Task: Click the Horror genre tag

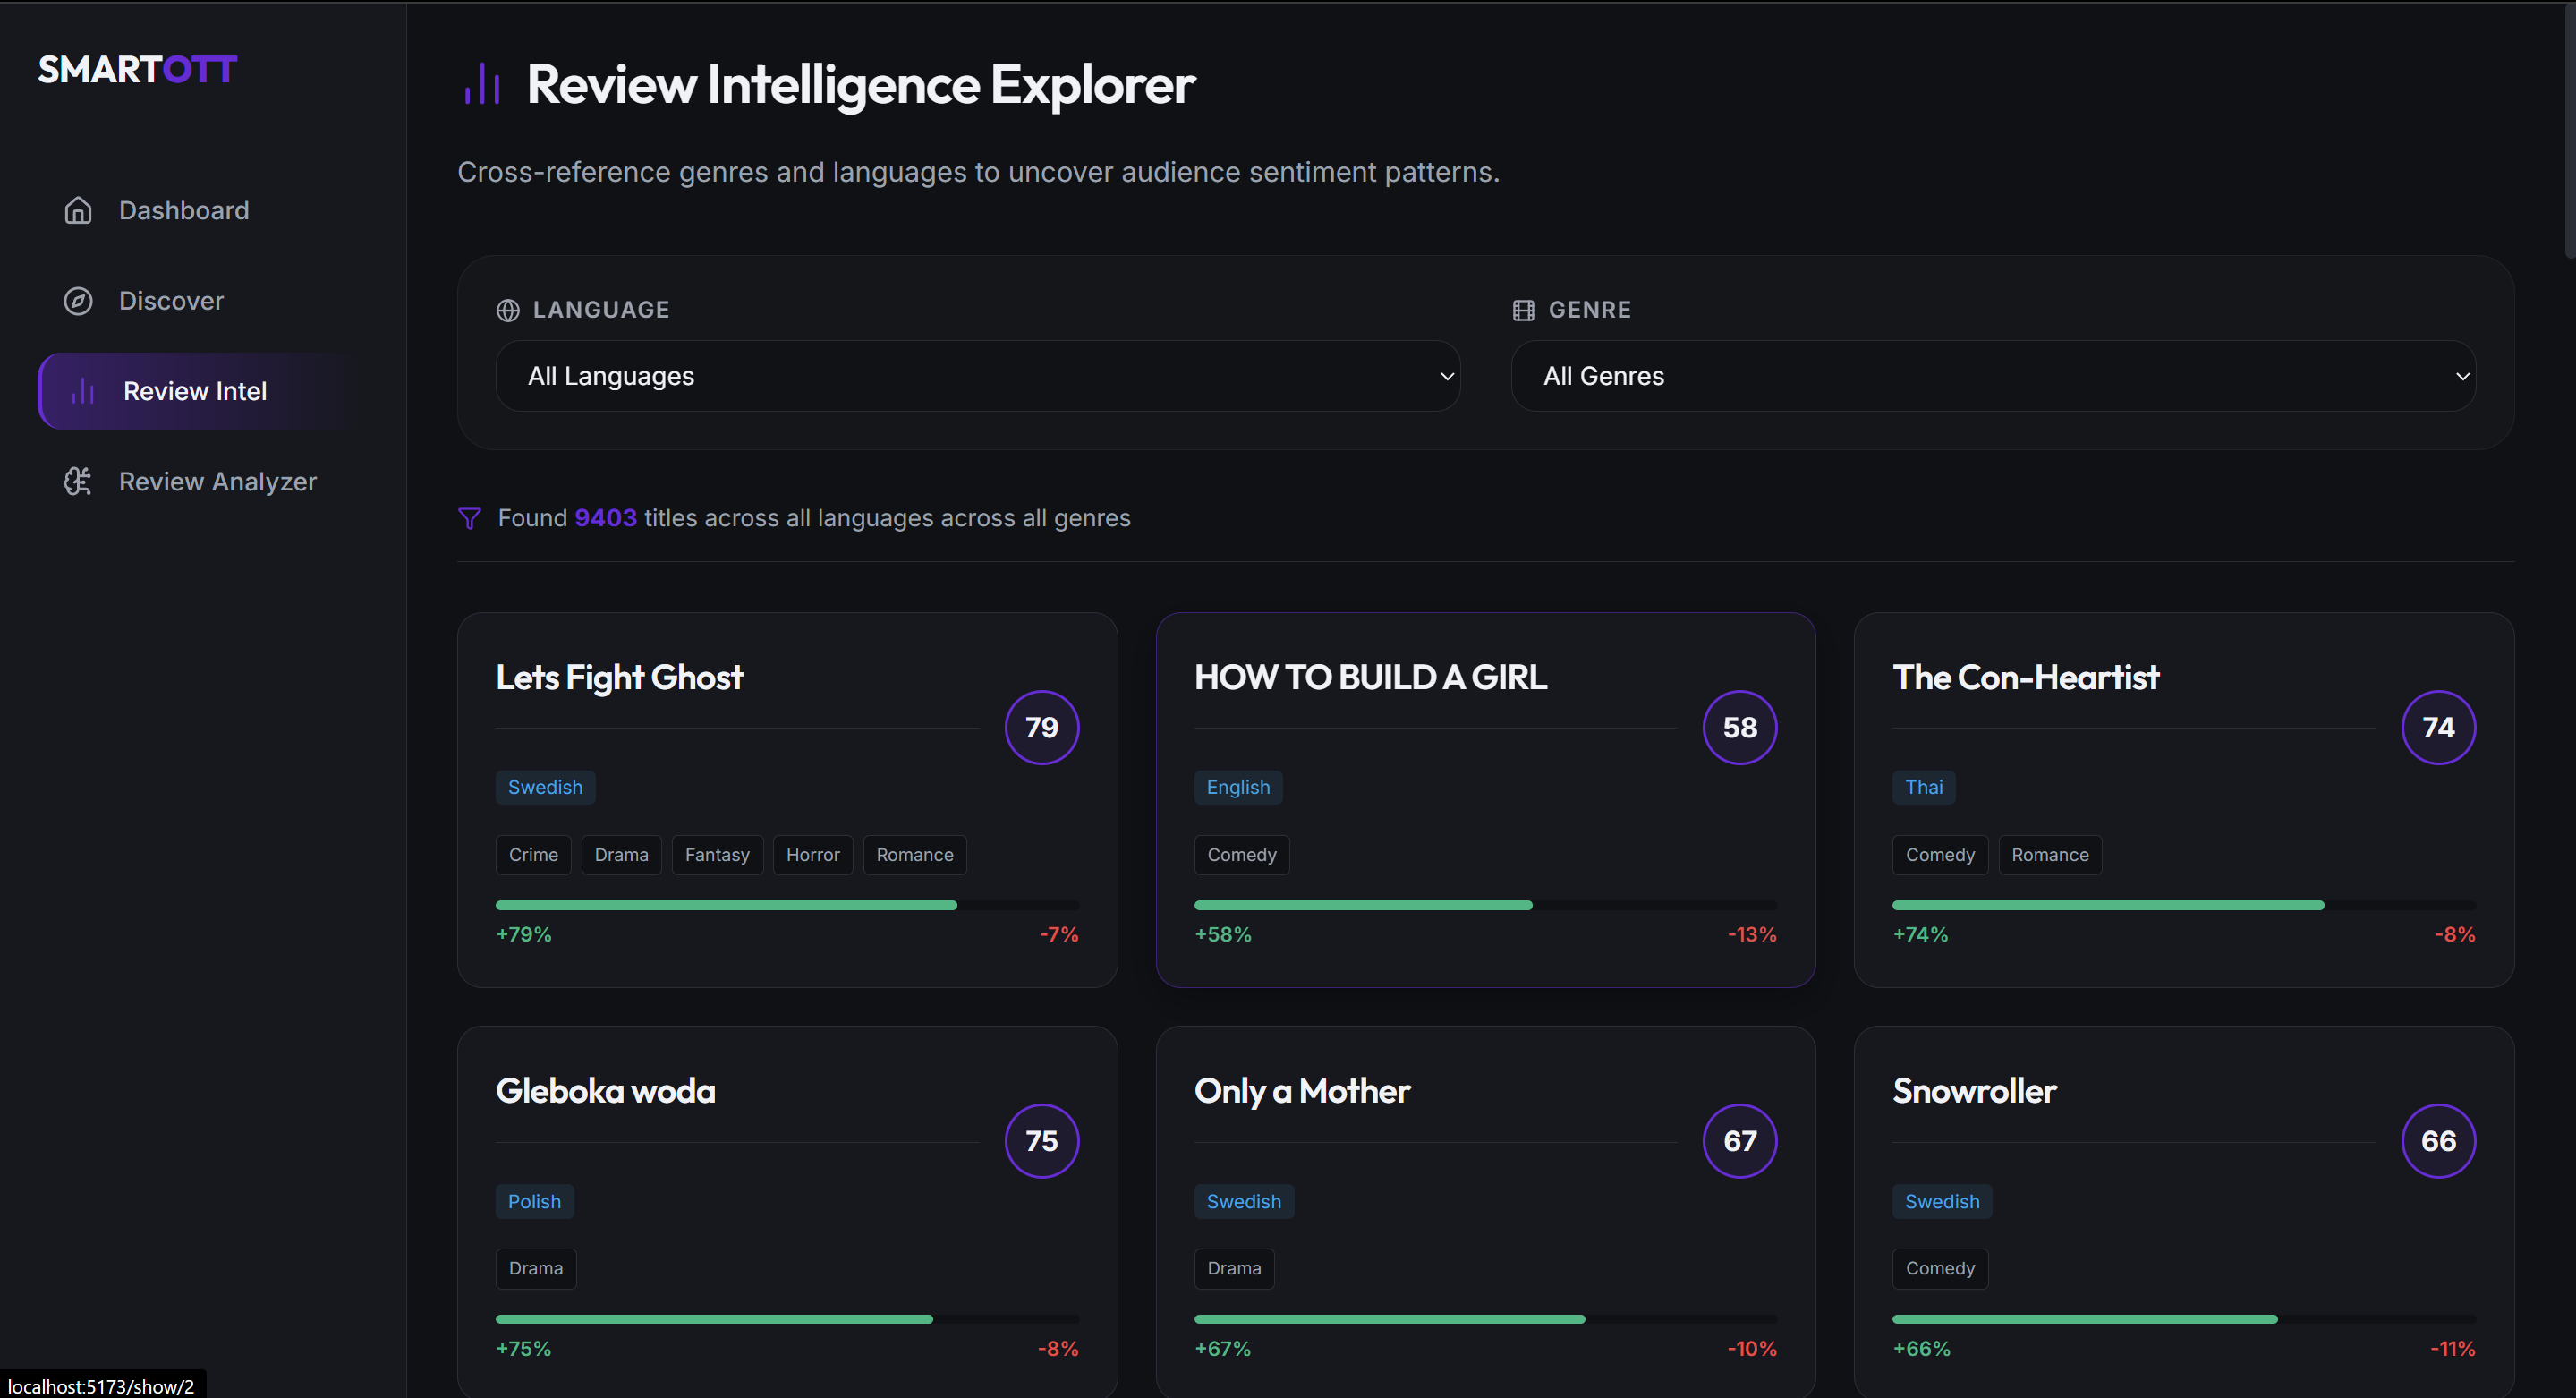Action: [812, 855]
